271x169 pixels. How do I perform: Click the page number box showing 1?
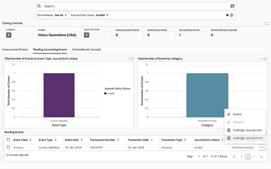point(248,157)
